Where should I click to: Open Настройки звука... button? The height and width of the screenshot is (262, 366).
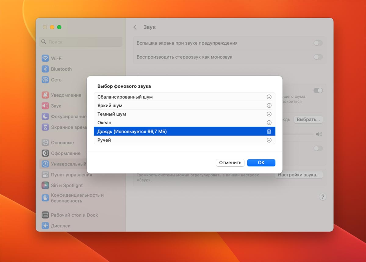pyautogui.click(x=299, y=175)
